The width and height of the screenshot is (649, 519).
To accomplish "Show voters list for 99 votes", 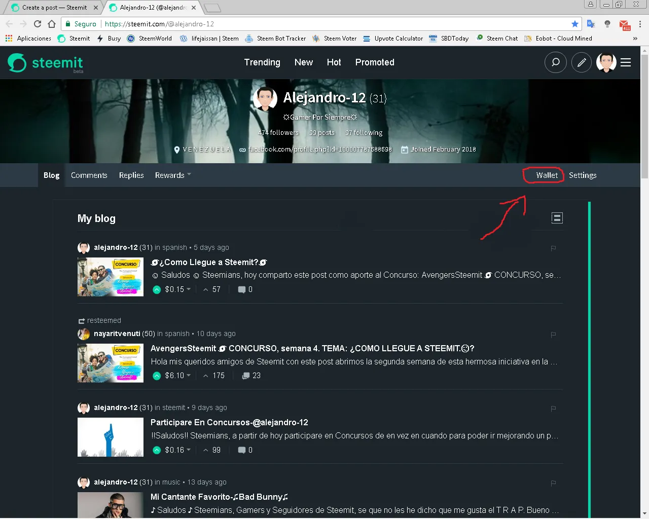I will tap(216, 450).
